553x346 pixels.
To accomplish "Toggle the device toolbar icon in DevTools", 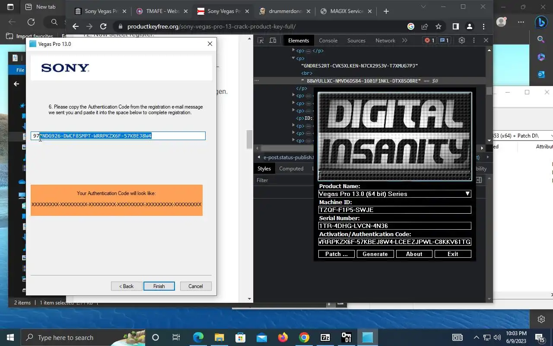I will (x=273, y=40).
